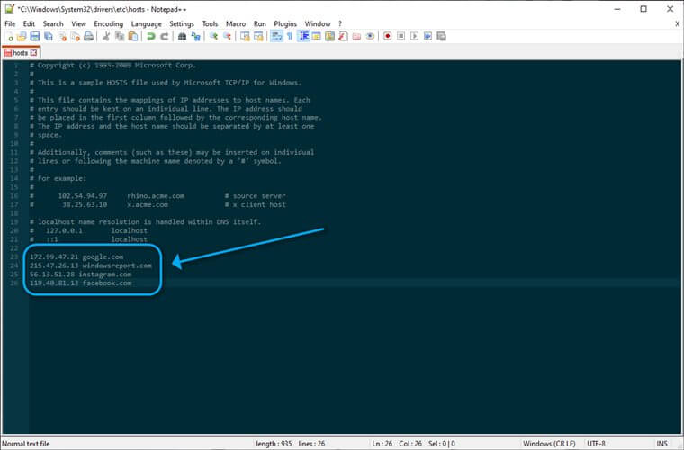The width and height of the screenshot is (684, 450).
Task: Toggle Word wrap in the toolbar
Action: pos(276,37)
